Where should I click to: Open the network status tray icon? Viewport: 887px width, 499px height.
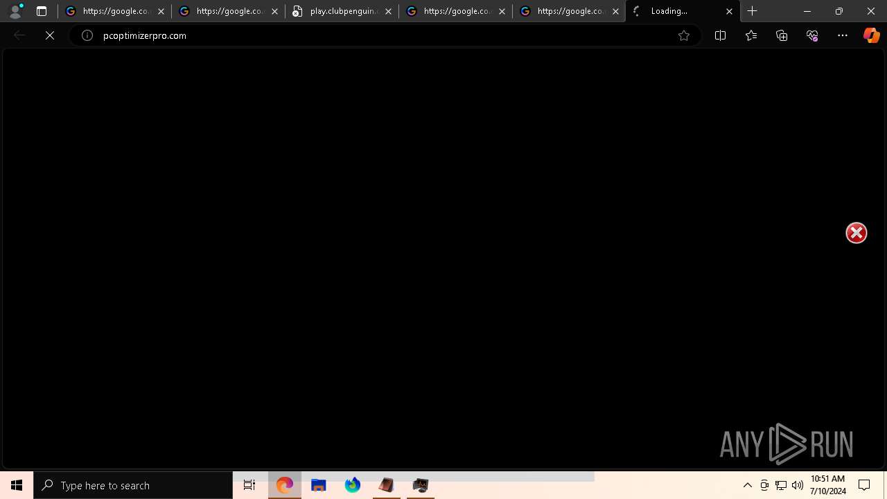click(x=781, y=485)
